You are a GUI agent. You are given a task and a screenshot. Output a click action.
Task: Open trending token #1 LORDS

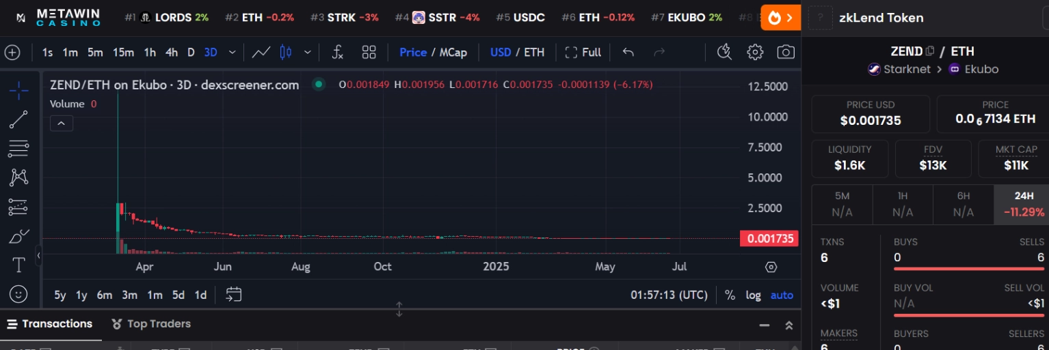167,18
